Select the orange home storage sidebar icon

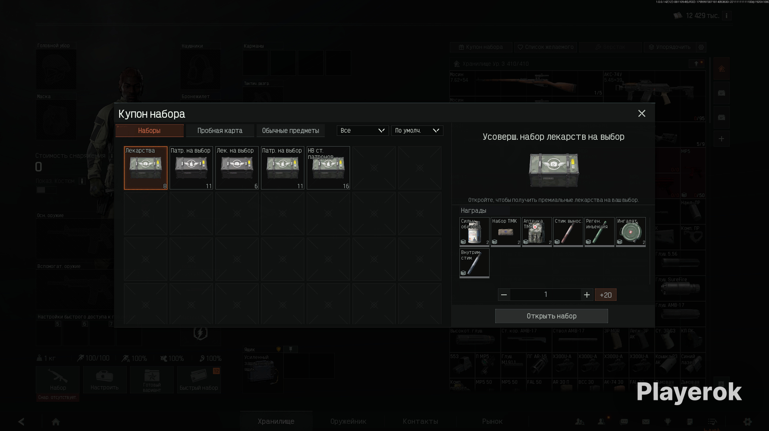pos(721,69)
